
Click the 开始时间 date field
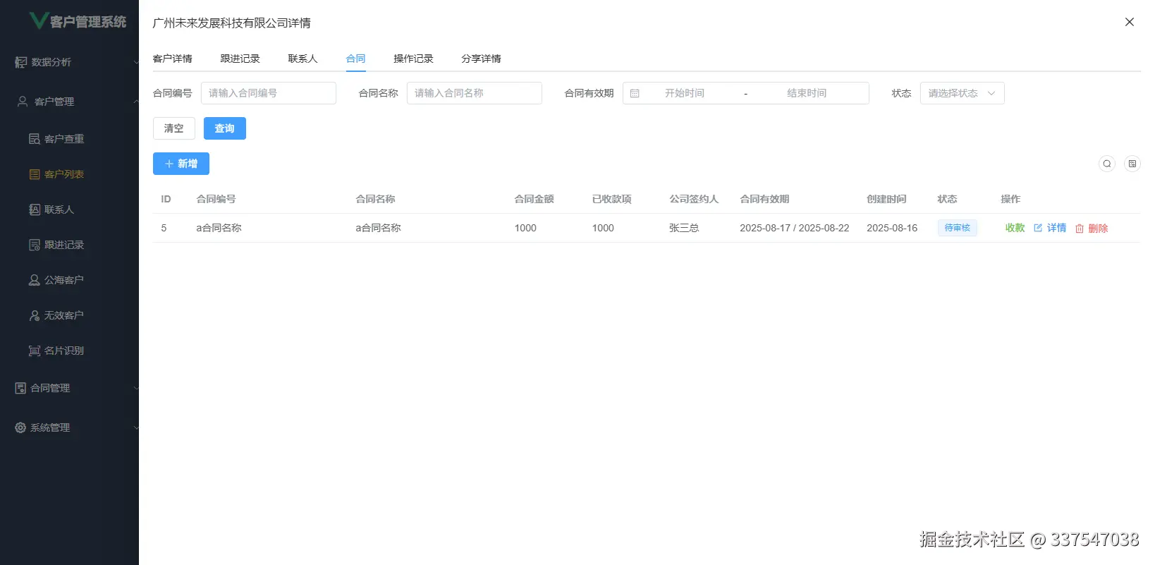684,93
